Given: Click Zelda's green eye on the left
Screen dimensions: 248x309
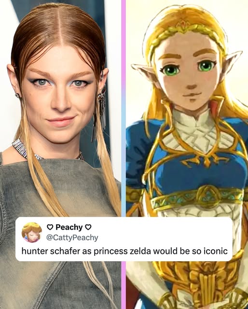Looking at the screenshot, I should coord(171,70).
